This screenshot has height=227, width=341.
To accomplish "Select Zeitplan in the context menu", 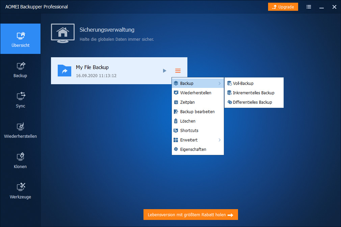I will (198, 102).
